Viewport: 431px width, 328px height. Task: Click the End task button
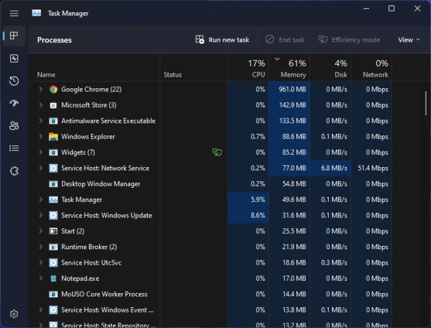(x=285, y=40)
